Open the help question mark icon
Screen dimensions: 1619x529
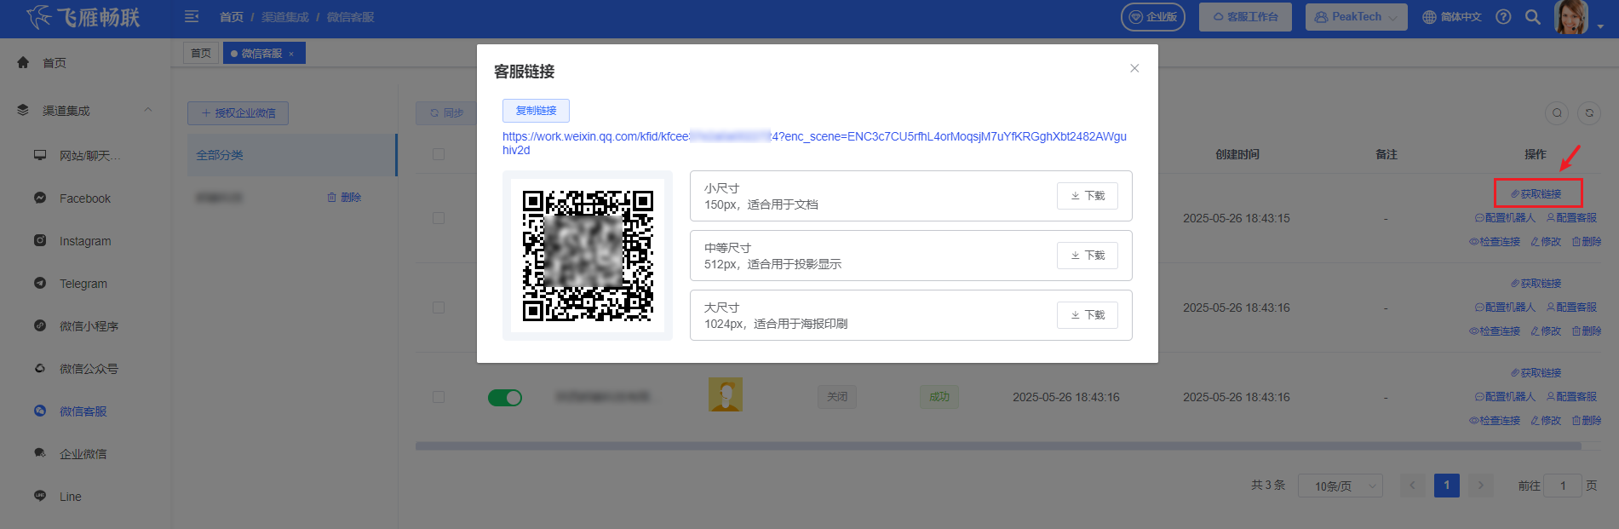pyautogui.click(x=1503, y=17)
